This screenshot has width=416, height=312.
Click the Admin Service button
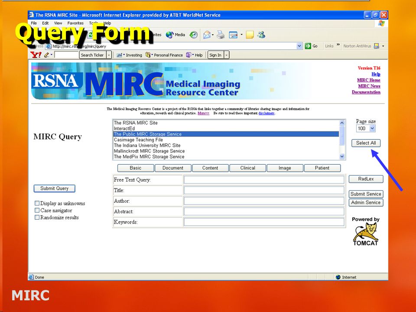[366, 202]
